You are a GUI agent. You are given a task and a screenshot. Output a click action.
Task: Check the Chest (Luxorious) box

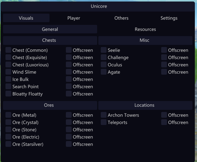tap(8, 65)
